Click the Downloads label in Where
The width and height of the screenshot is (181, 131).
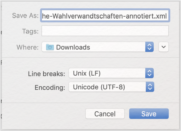pos(73,47)
